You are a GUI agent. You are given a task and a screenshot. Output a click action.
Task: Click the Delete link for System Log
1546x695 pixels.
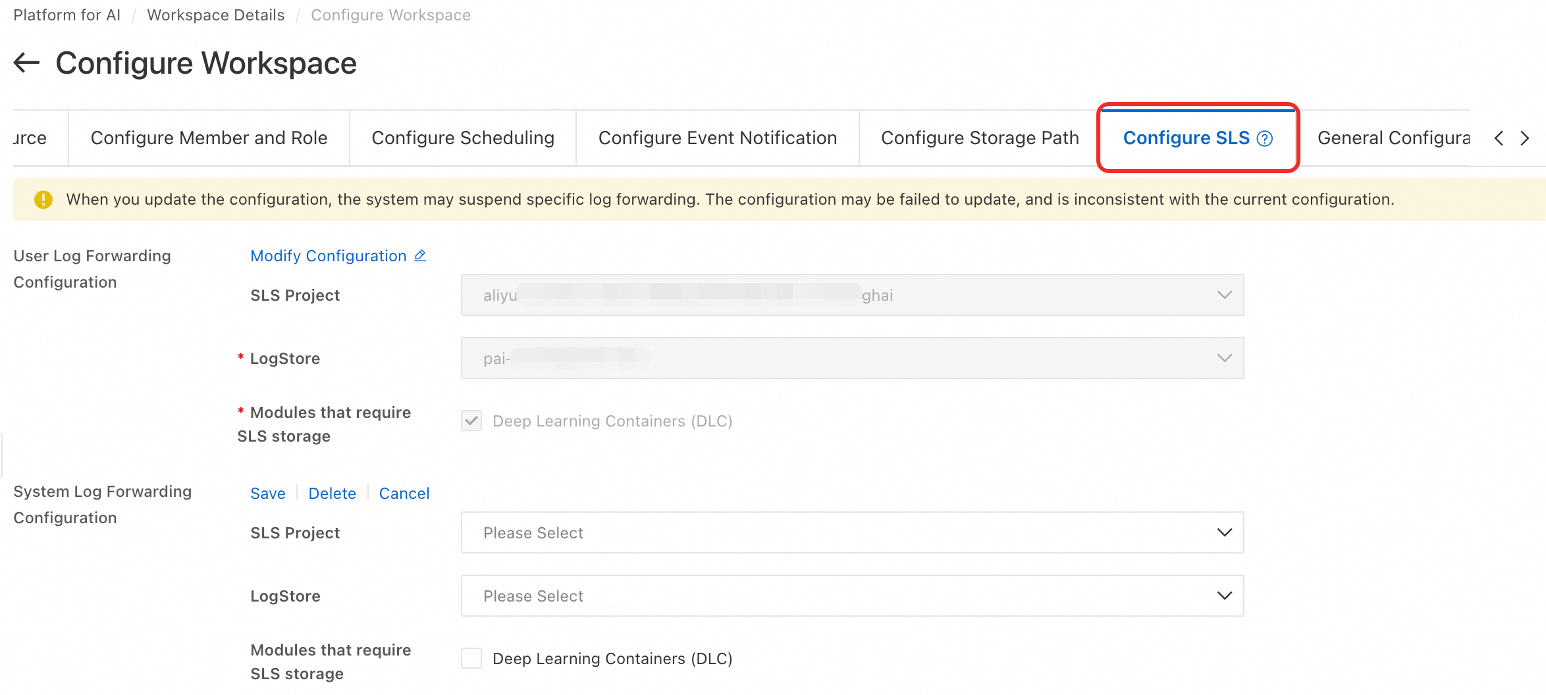click(332, 494)
